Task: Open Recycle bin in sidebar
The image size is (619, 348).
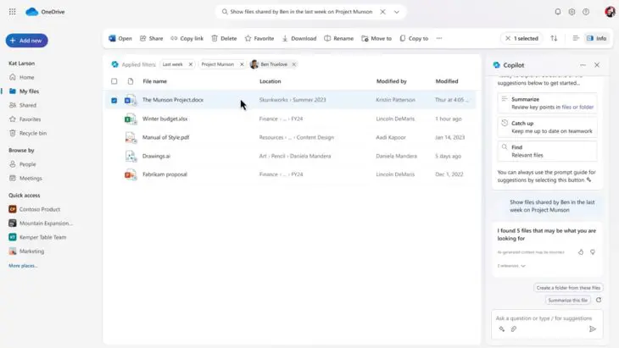Action: (33, 133)
